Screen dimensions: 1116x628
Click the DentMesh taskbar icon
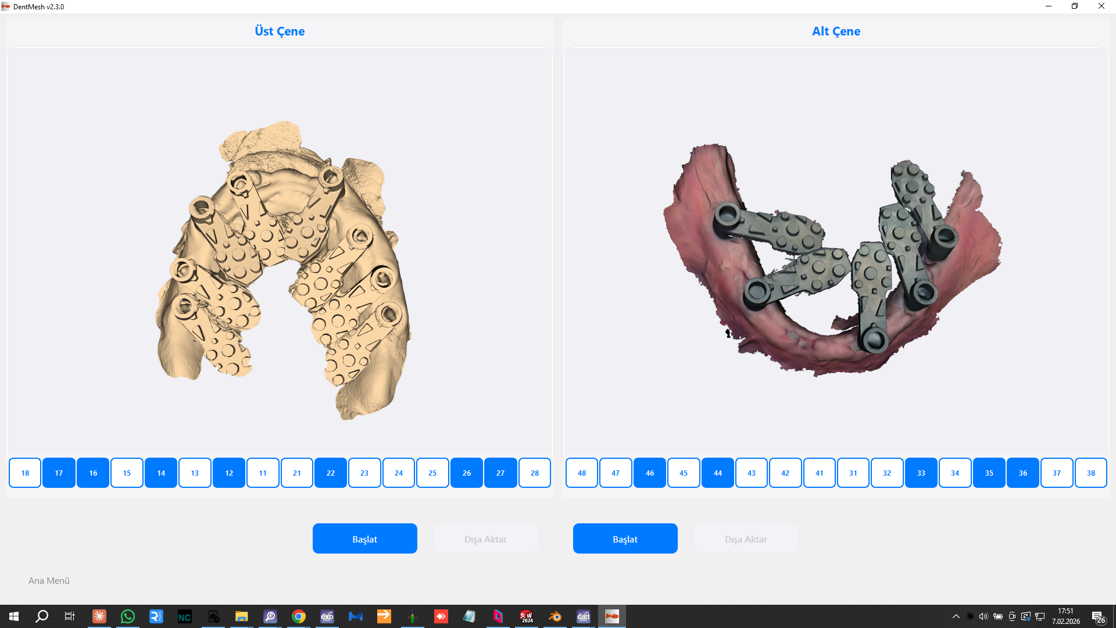coord(611,616)
